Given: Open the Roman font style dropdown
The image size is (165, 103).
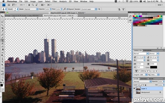Looking at the screenshot, I should point(154,54).
